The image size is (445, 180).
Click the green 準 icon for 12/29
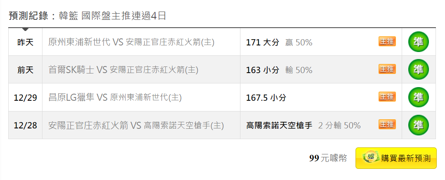point(418,97)
